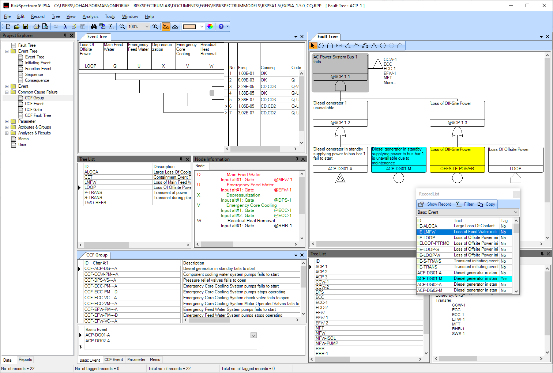Select the AND gate tool
The height and width of the screenshot is (373, 553).
pyautogui.click(x=330, y=46)
